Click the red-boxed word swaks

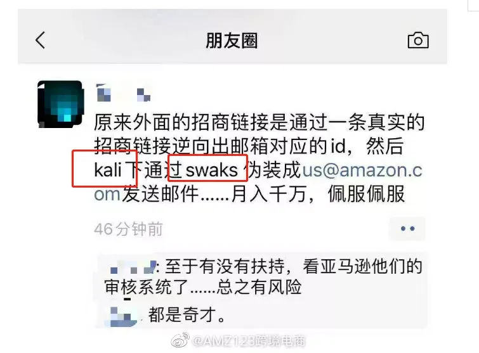pos(211,170)
